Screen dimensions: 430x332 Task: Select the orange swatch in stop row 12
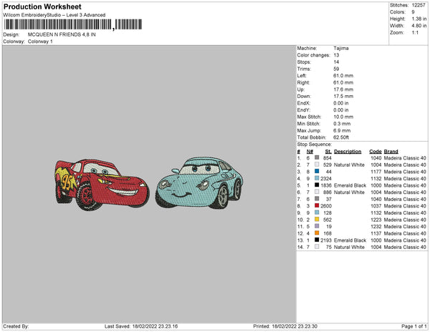click(x=317, y=233)
